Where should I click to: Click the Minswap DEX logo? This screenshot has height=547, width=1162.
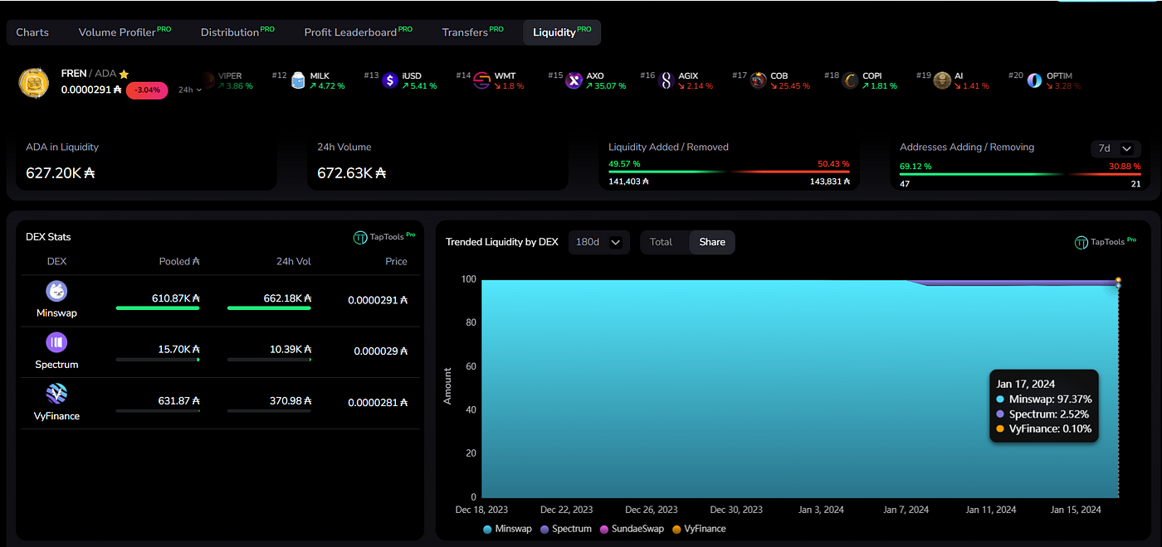tap(56, 291)
